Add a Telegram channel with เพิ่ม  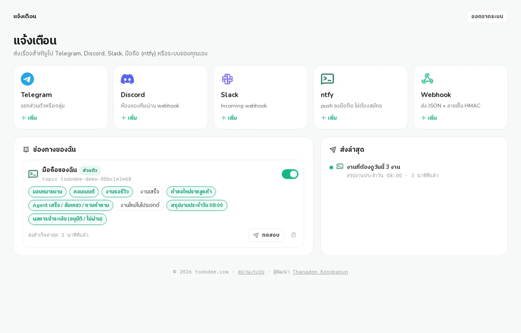tap(29, 118)
